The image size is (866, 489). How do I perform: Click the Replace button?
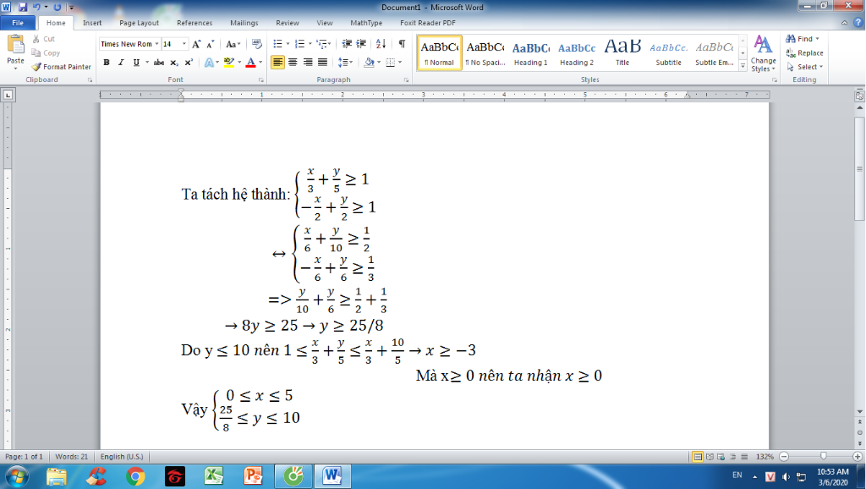coord(805,53)
